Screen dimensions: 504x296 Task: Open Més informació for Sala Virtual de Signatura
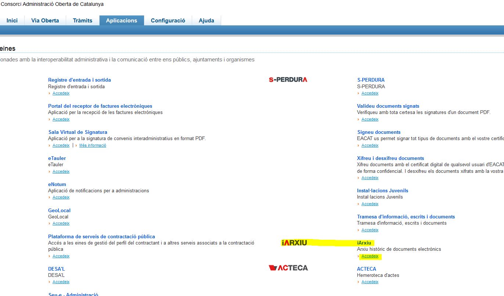(93, 145)
